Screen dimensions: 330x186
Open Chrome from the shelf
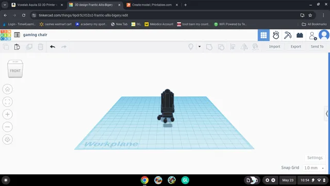click(144, 180)
